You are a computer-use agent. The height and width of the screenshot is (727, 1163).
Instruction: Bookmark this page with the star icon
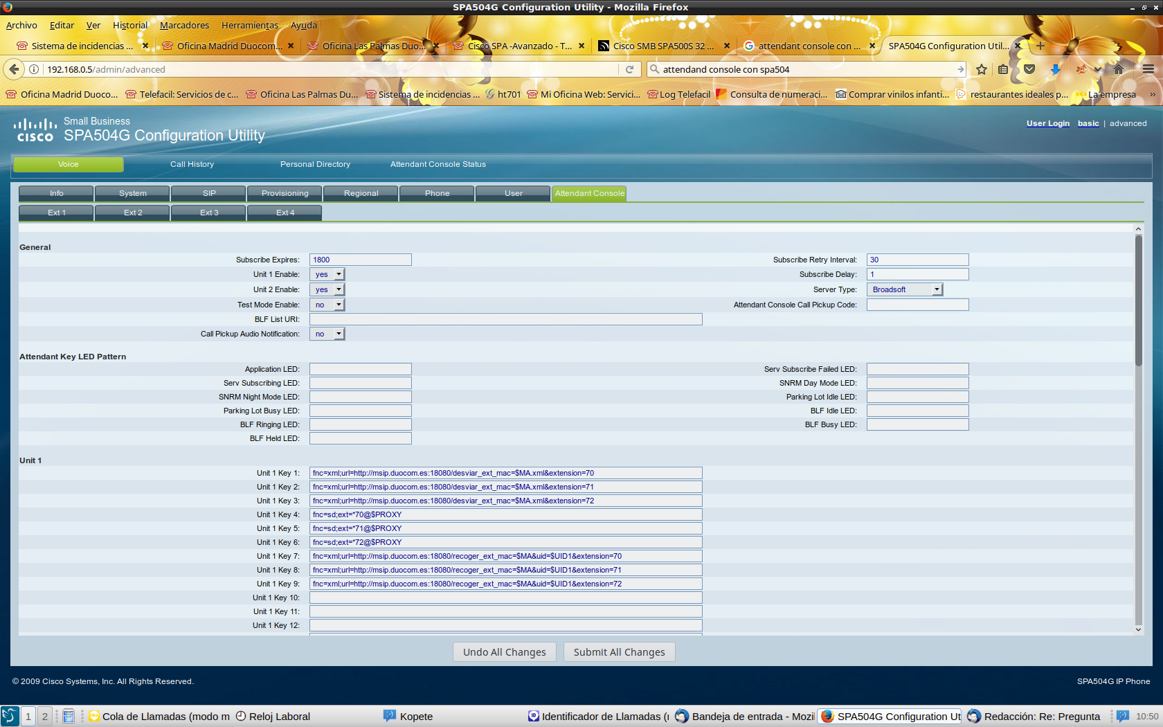point(981,69)
